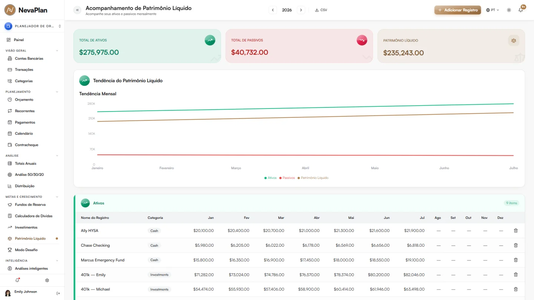Click the Orçamento sidebar icon
Image resolution: width=534 pixels, height=300 pixels.
10,100
